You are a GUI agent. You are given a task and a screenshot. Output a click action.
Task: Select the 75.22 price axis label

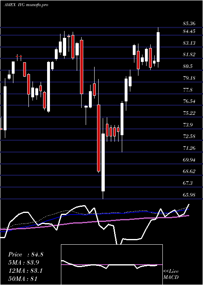[189, 113]
